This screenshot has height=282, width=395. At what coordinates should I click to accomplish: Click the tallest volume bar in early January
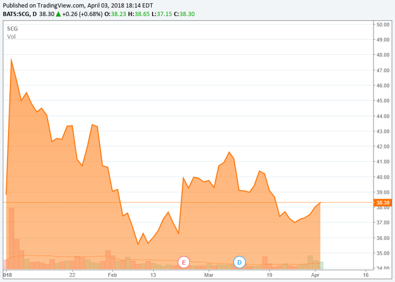12,238
